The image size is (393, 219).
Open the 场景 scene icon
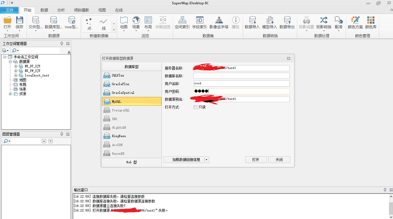coord(136,20)
